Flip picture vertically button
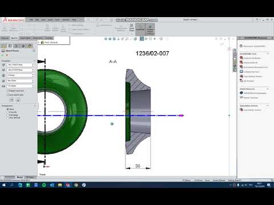Image resolution: width=274 pixels, height=205 pixels. [x=18, y=100]
